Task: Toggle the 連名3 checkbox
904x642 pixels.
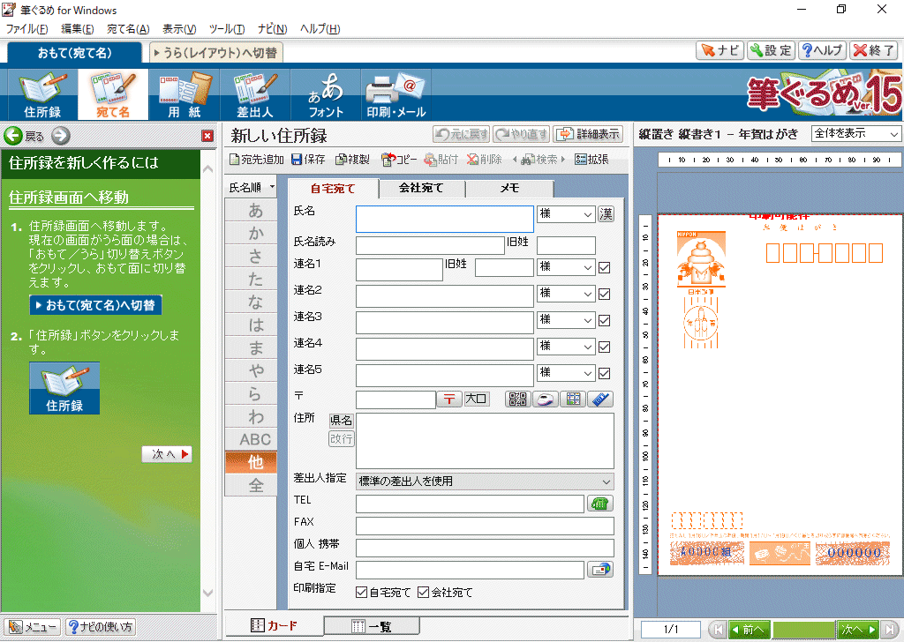Action: tap(604, 321)
